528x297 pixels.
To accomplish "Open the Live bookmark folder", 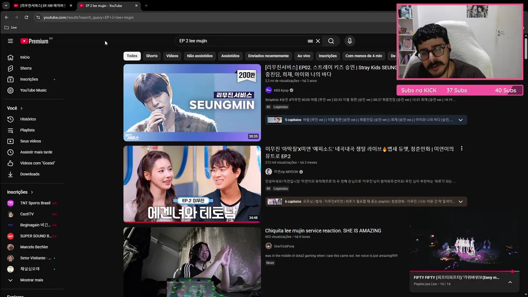I will pos(10,28).
